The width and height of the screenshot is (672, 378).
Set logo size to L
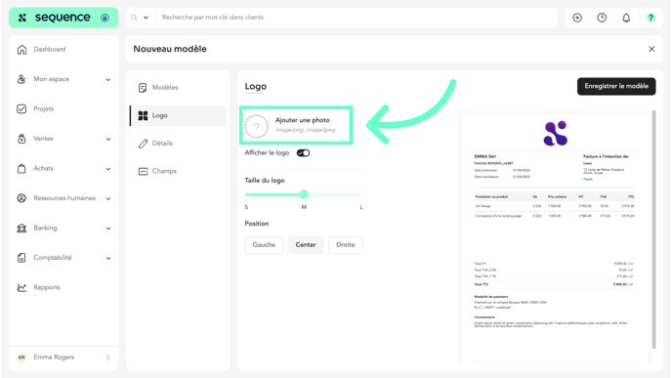coord(361,207)
